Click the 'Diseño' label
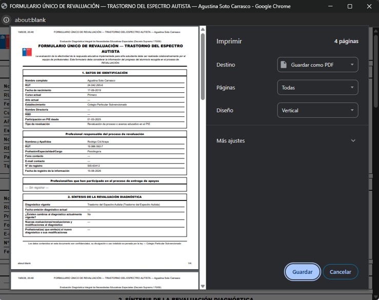The image size is (379, 300). 225,110
